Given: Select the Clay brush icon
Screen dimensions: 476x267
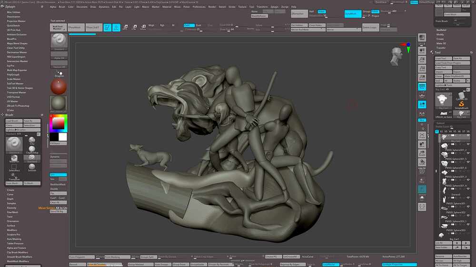Looking at the screenshot, I should click(32, 140).
